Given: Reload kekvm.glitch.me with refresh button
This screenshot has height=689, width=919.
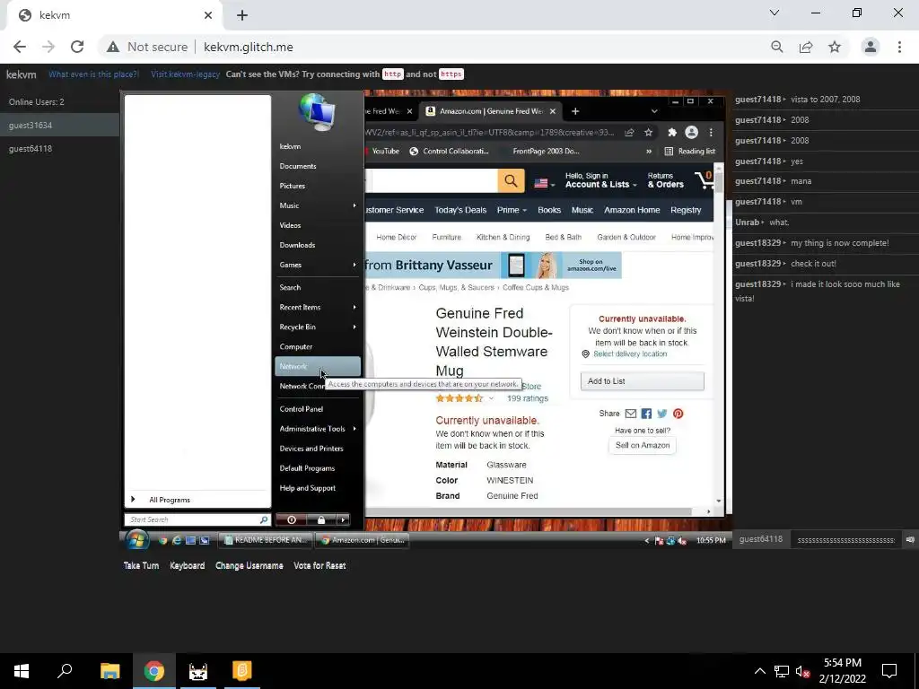Looking at the screenshot, I should (77, 47).
